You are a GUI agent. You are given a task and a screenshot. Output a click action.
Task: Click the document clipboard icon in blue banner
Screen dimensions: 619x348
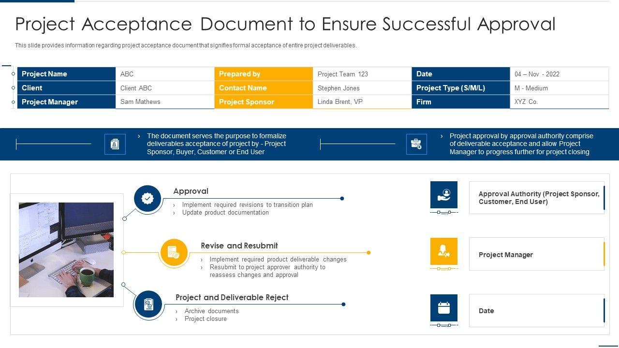tap(115, 144)
